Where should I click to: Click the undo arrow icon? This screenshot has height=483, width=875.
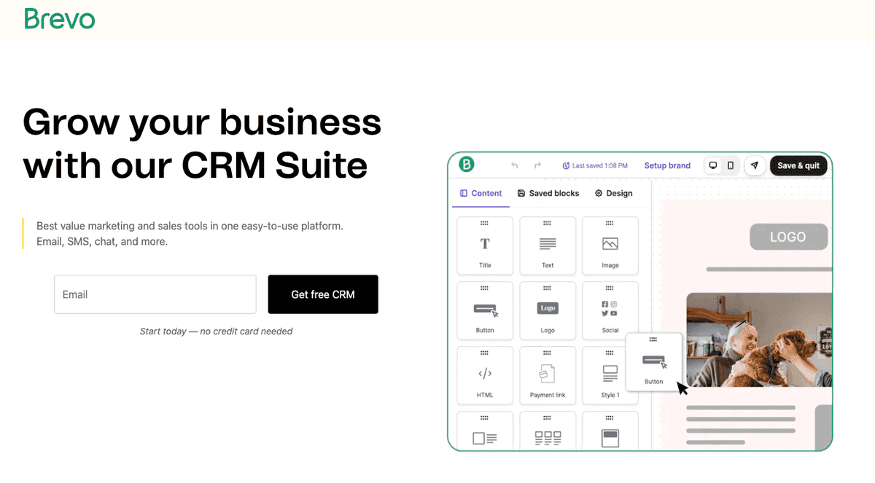click(515, 165)
